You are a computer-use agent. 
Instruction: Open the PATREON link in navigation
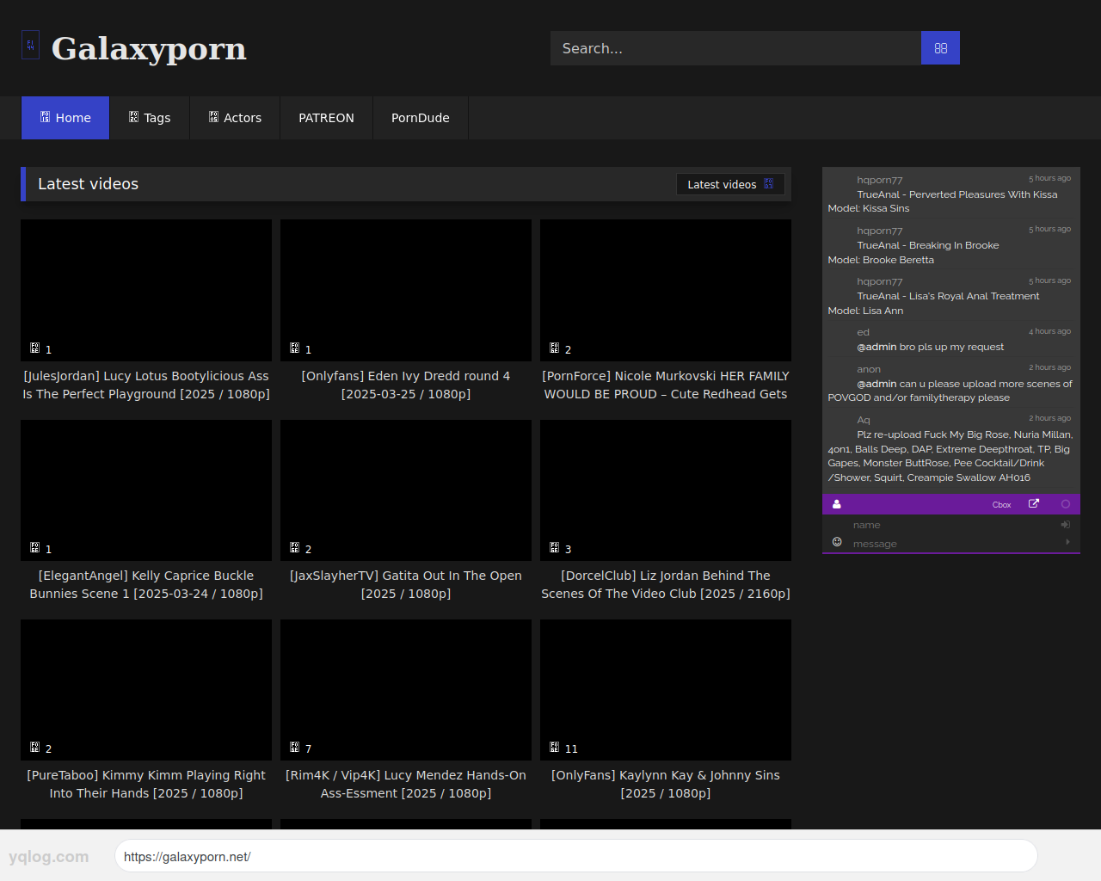(326, 118)
